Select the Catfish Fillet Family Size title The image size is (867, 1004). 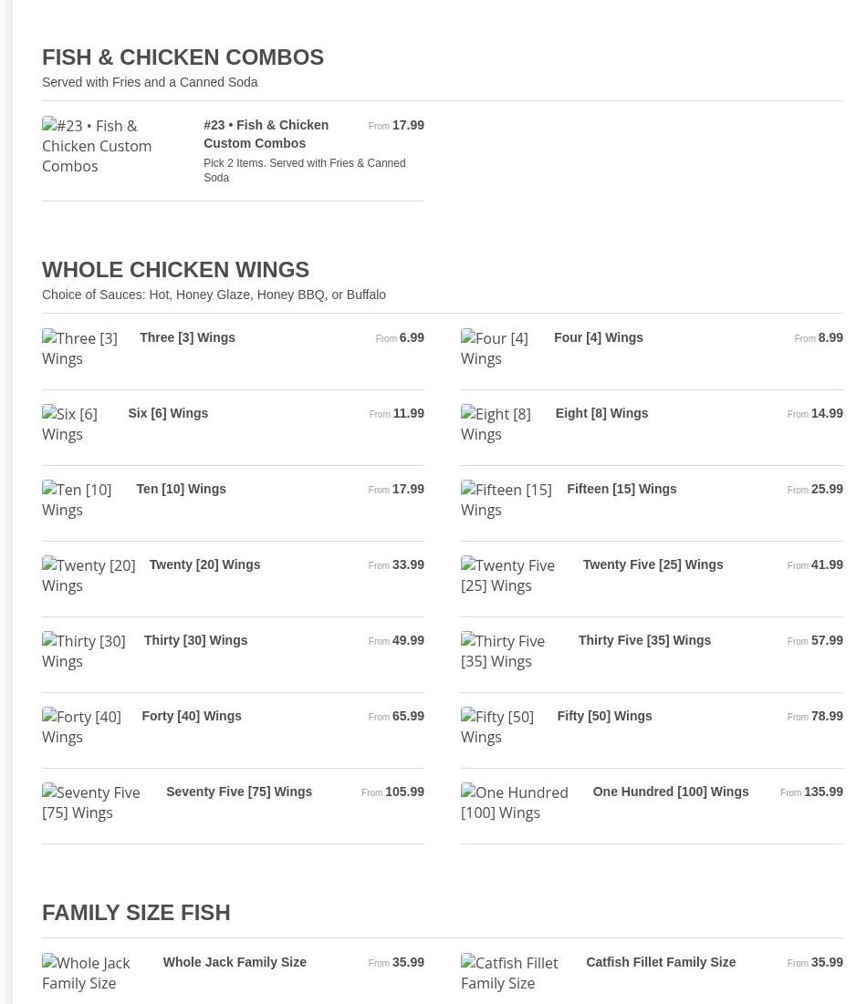[661, 962]
